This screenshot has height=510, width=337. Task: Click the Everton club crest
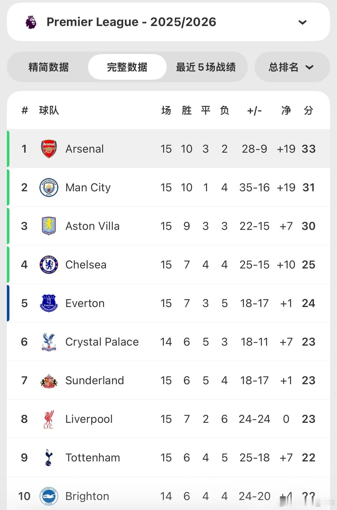(49, 303)
